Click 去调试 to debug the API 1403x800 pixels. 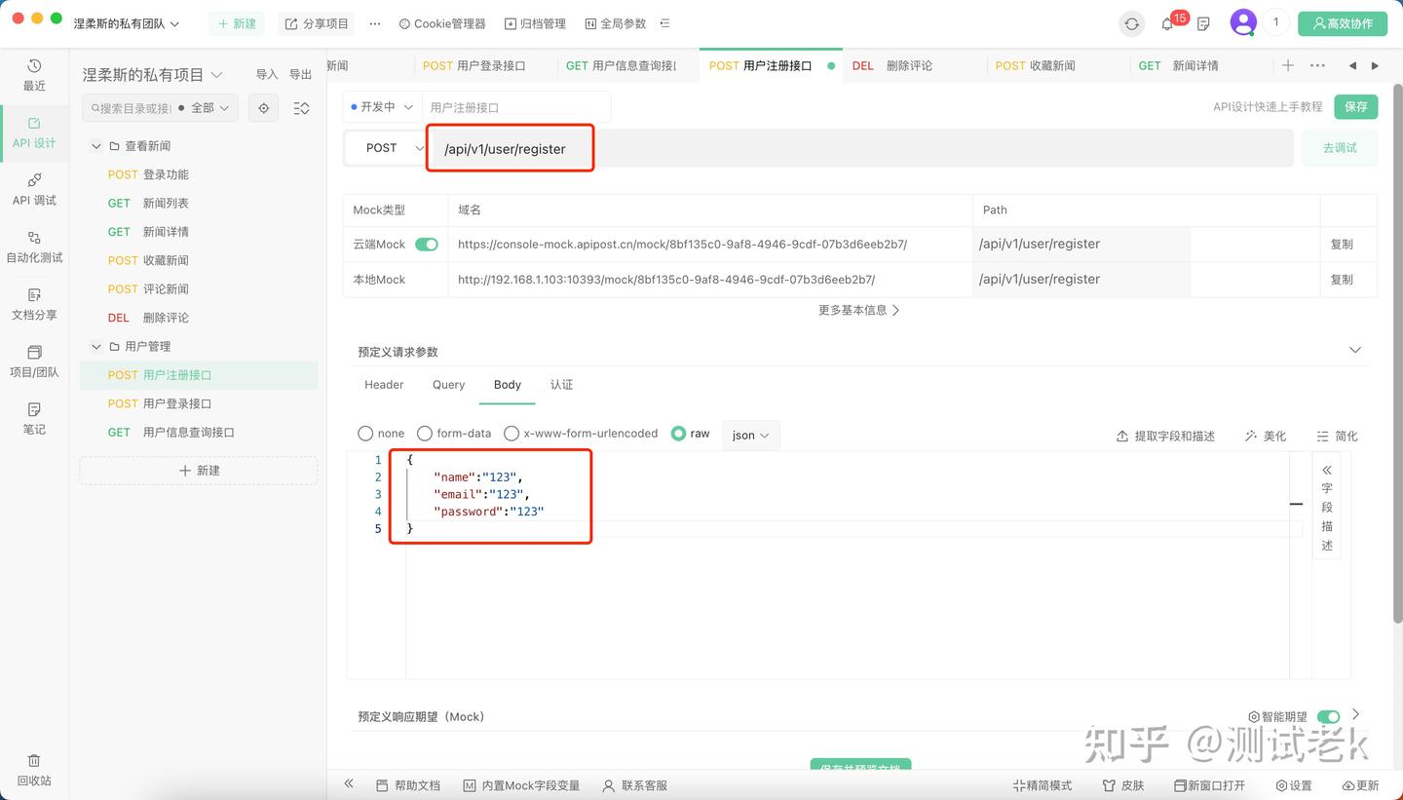[1339, 147]
